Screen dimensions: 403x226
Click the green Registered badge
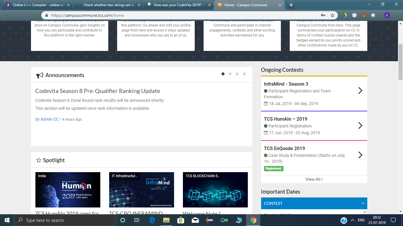(274, 169)
